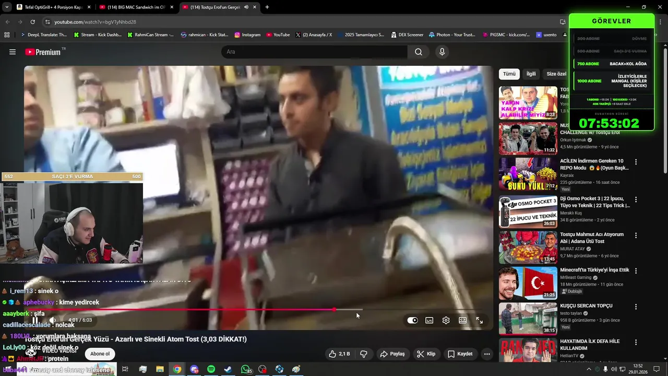Open options menu for KUŞÇU SERCAN video

[x=636, y=307]
